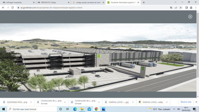The width and height of the screenshot is (199, 112).
Task: Switch to codigo postal Google tab
Action: 88,2
